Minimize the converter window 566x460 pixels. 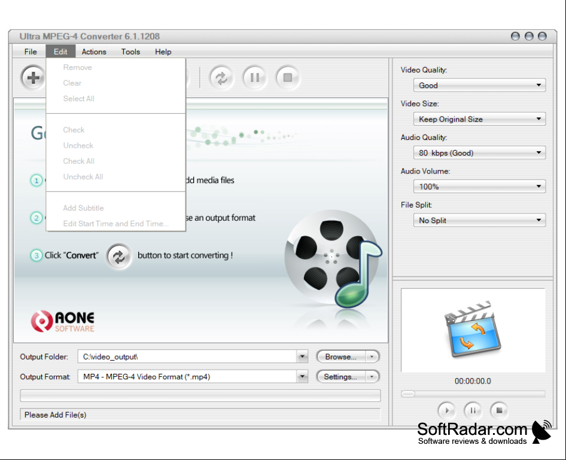click(515, 36)
